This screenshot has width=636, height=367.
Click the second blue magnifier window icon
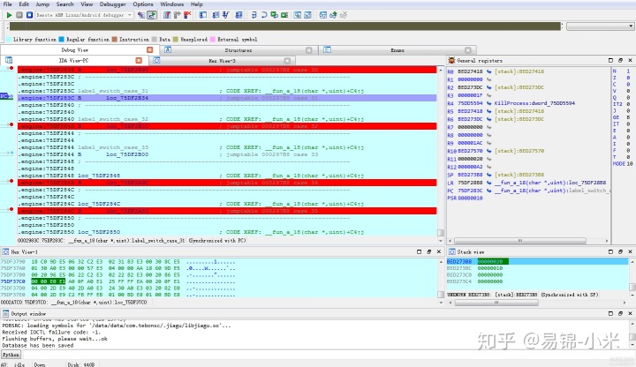coord(308,15)
